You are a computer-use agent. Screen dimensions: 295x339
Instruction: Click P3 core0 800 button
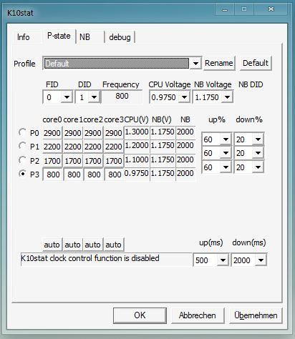[53, 175]
